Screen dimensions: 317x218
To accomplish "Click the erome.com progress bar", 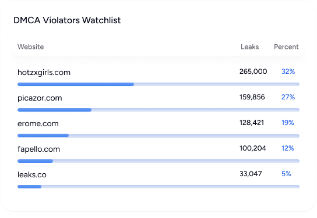I will (x=158, y=135).
